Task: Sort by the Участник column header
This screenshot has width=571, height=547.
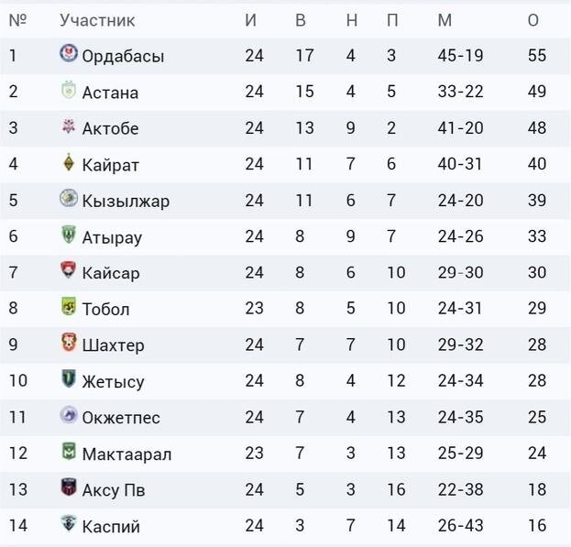Action: click(97, 20)
